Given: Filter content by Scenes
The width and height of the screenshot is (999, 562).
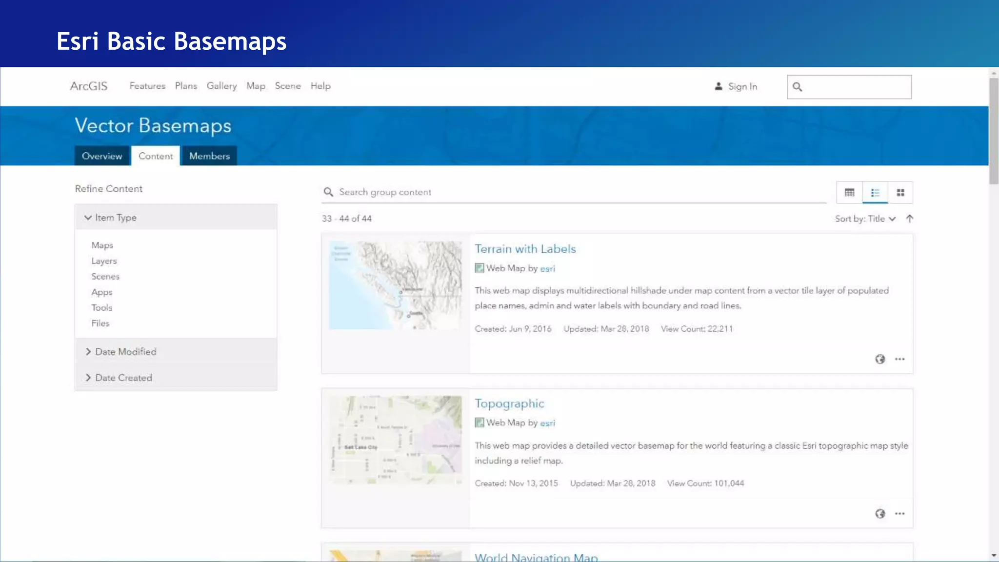Looking at the screenshot, I should click(105, 277).
